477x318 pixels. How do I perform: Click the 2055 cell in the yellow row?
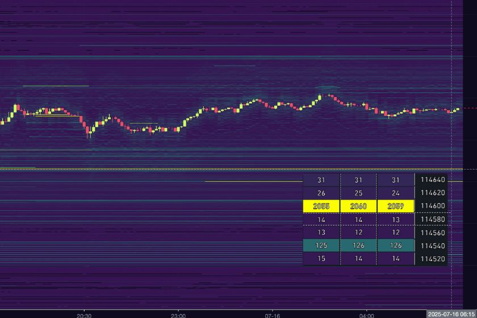pos(321,206)
